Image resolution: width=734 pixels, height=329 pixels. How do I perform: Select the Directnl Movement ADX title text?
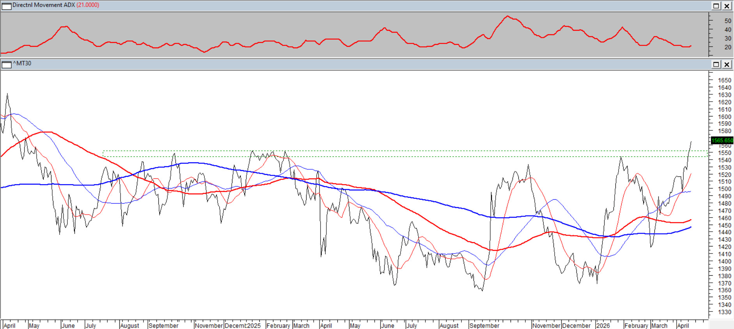pos(43,5)
